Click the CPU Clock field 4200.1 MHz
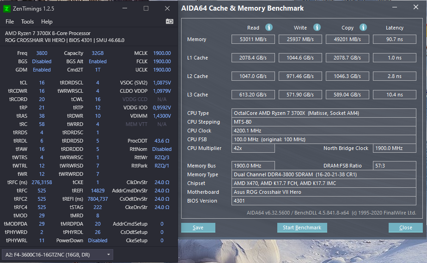Viewport: 427px width, 263px height. 324,131
